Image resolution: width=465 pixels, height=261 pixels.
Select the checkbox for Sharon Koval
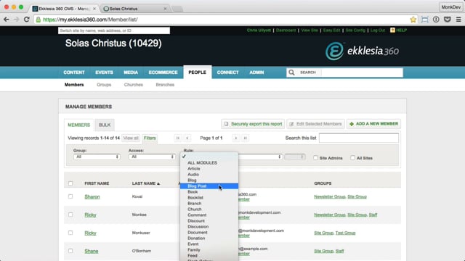pos(70,196)
